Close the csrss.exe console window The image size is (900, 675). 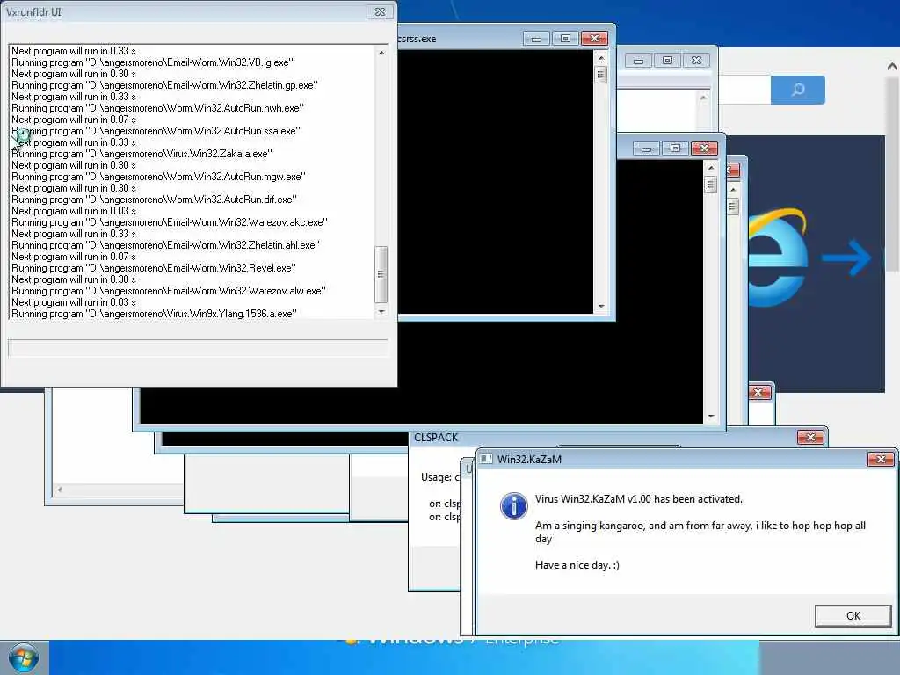[595, 39]
